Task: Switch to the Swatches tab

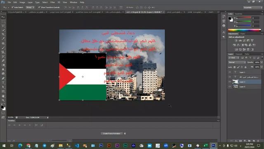Action: pyautogui.click(x=238, y=14)
